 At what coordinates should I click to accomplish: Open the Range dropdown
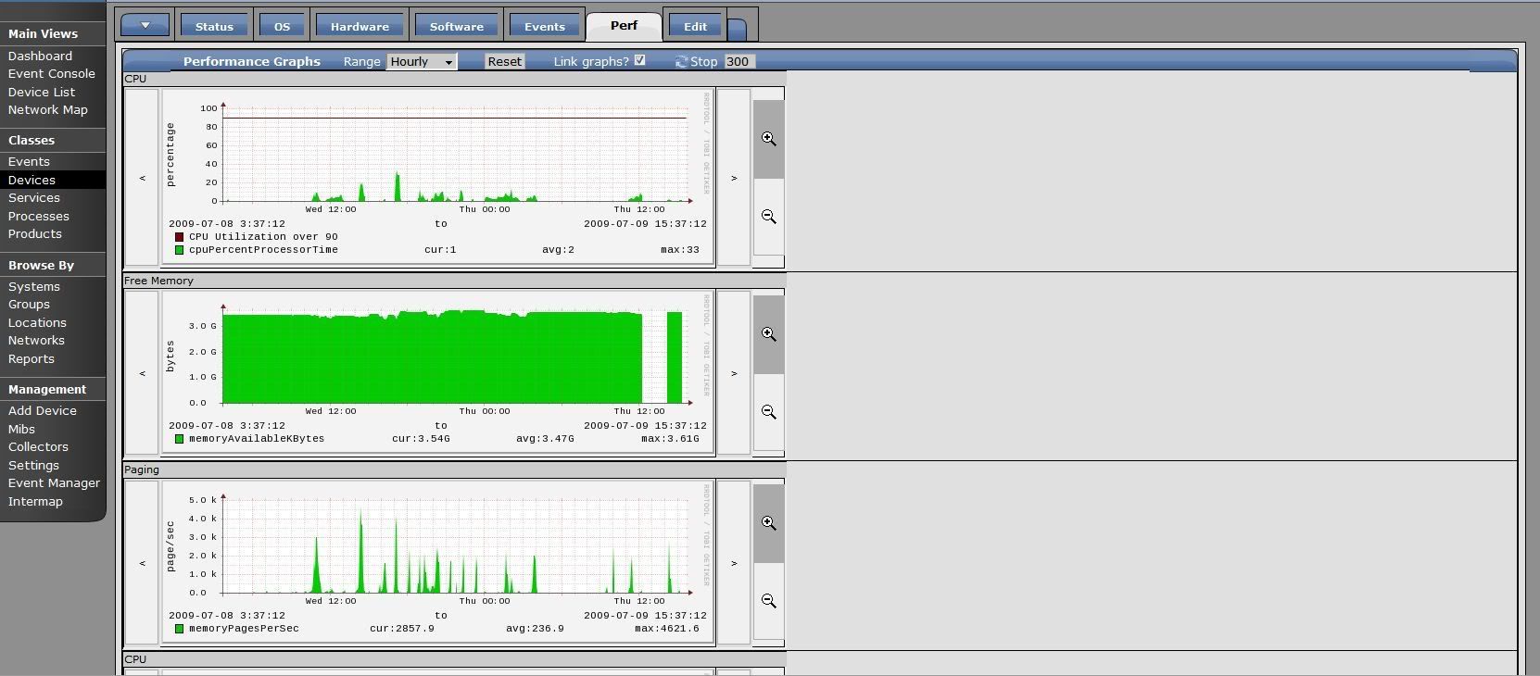[422, 62]
